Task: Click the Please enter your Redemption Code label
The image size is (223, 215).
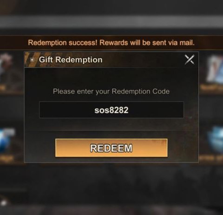Action: click(x=111, y=91)
